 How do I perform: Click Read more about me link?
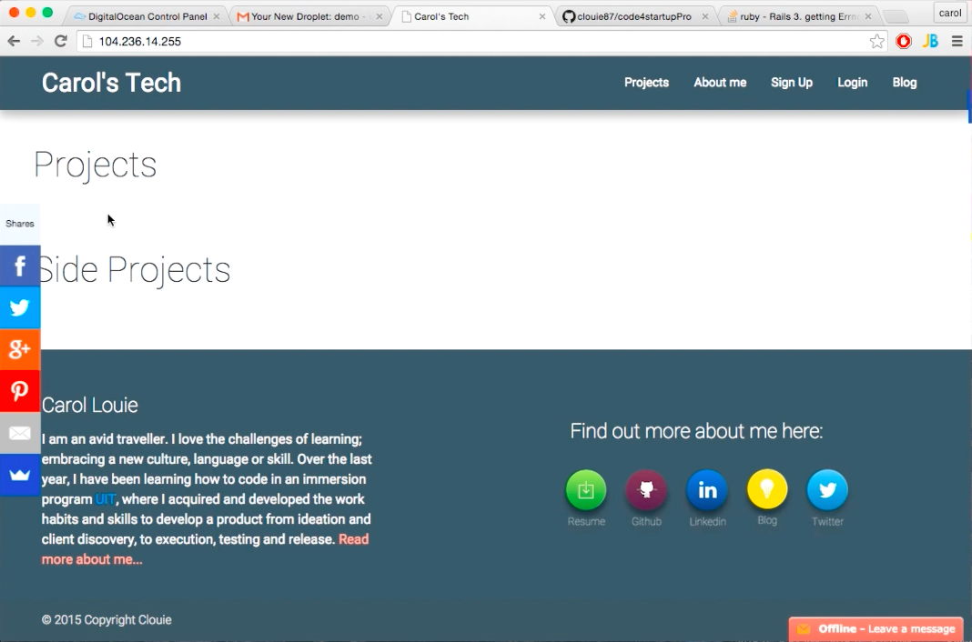(x=205, y=549)
